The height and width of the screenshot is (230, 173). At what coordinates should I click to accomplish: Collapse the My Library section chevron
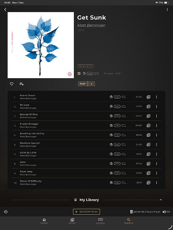pos(161,200)
